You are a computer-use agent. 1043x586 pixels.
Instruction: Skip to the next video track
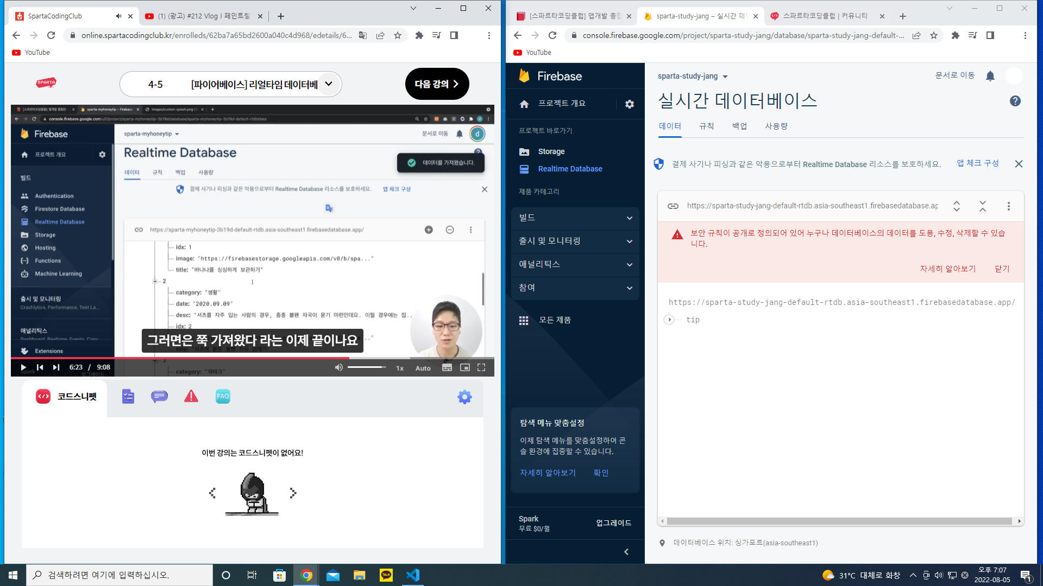(56, 367)
